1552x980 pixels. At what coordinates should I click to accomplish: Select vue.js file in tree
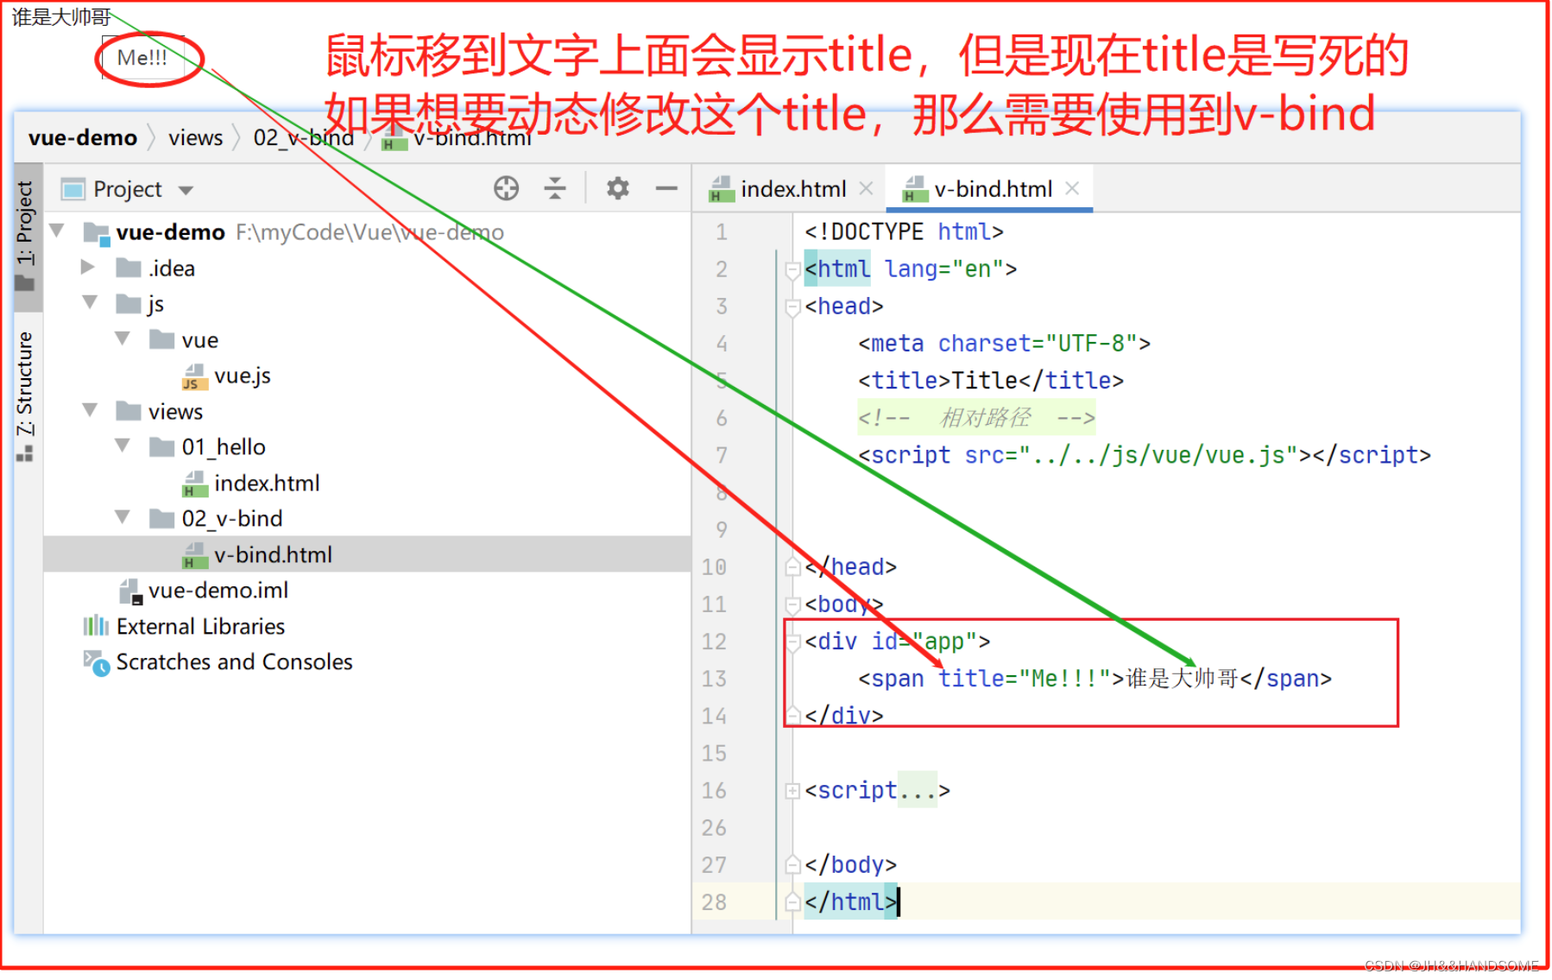point(243,376)
